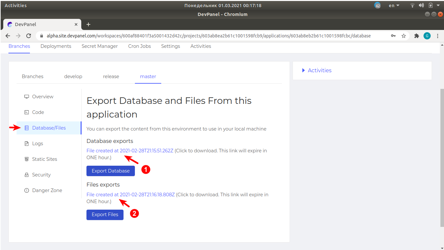
Task: Select the Code section icon
Action: pyautogui.click(x=26, y=112)
